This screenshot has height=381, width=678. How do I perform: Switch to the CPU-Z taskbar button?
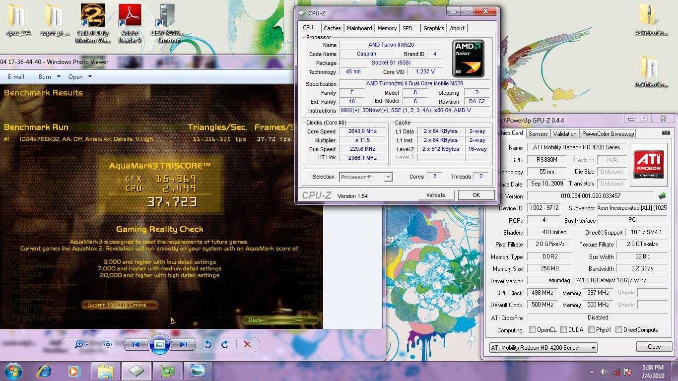[136, 371]
